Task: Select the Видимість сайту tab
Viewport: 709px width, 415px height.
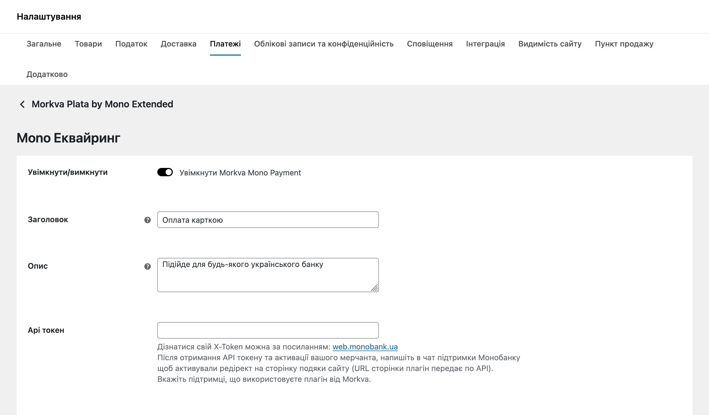Action: coord(549,44)
